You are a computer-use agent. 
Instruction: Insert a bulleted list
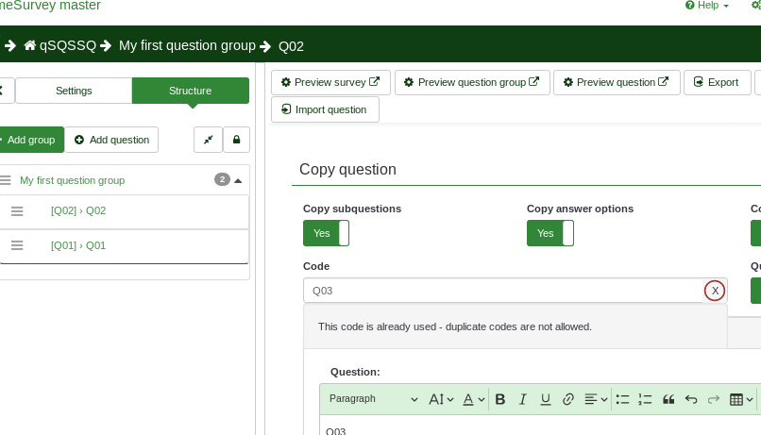point(623,399)
